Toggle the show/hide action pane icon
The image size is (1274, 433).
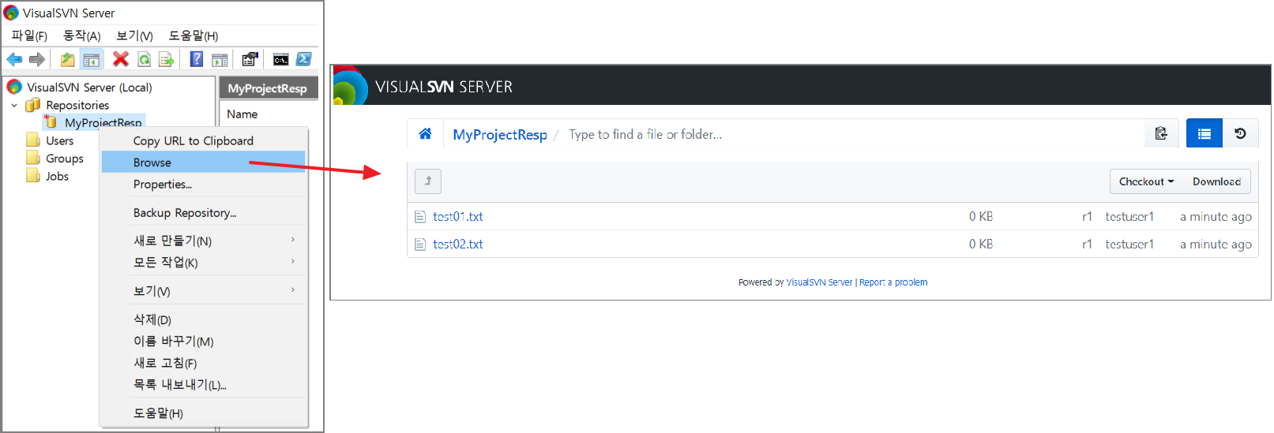[220, 59]
